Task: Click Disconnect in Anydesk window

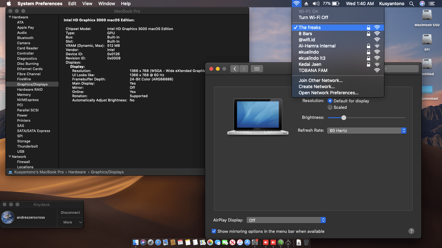Action: pyautogui.click(x=70, y=212)
